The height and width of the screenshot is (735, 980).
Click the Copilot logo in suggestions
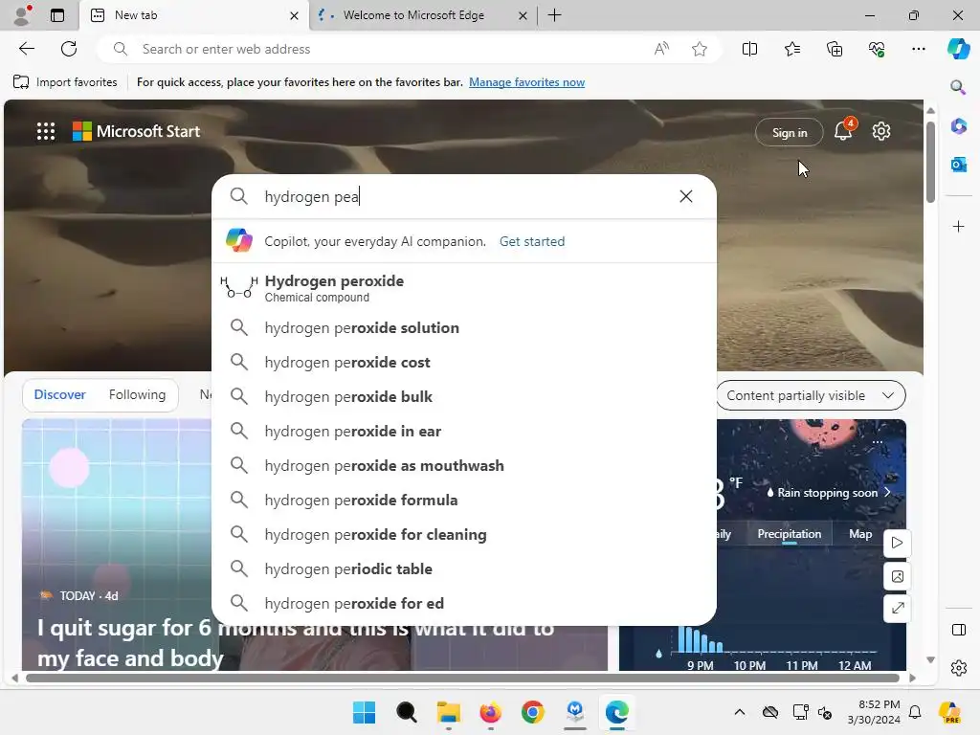pyautogui.click(x=239, y=240)
